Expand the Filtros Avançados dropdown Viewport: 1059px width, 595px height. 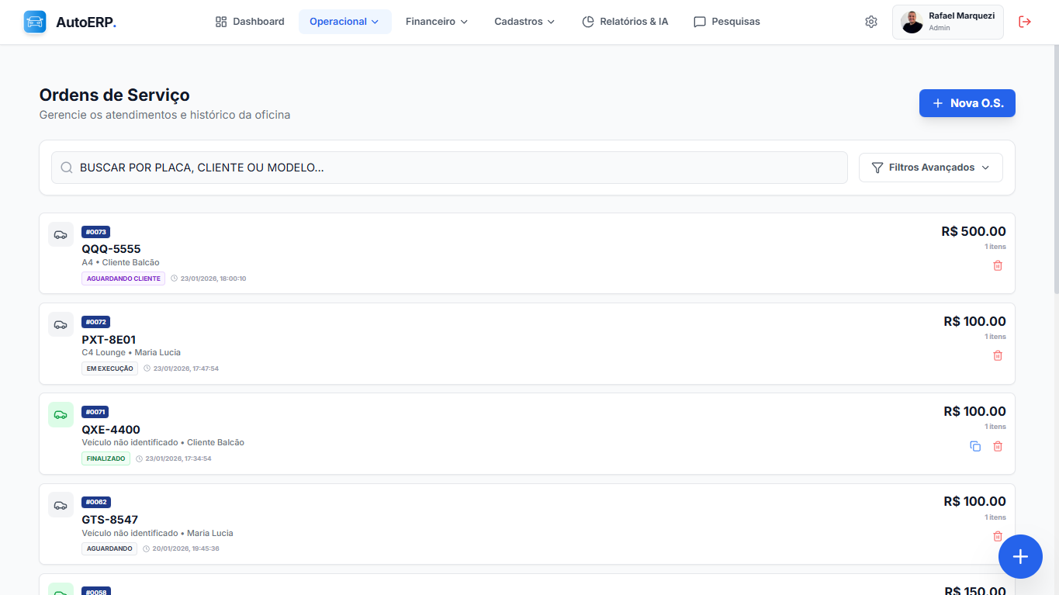[930, 167]
